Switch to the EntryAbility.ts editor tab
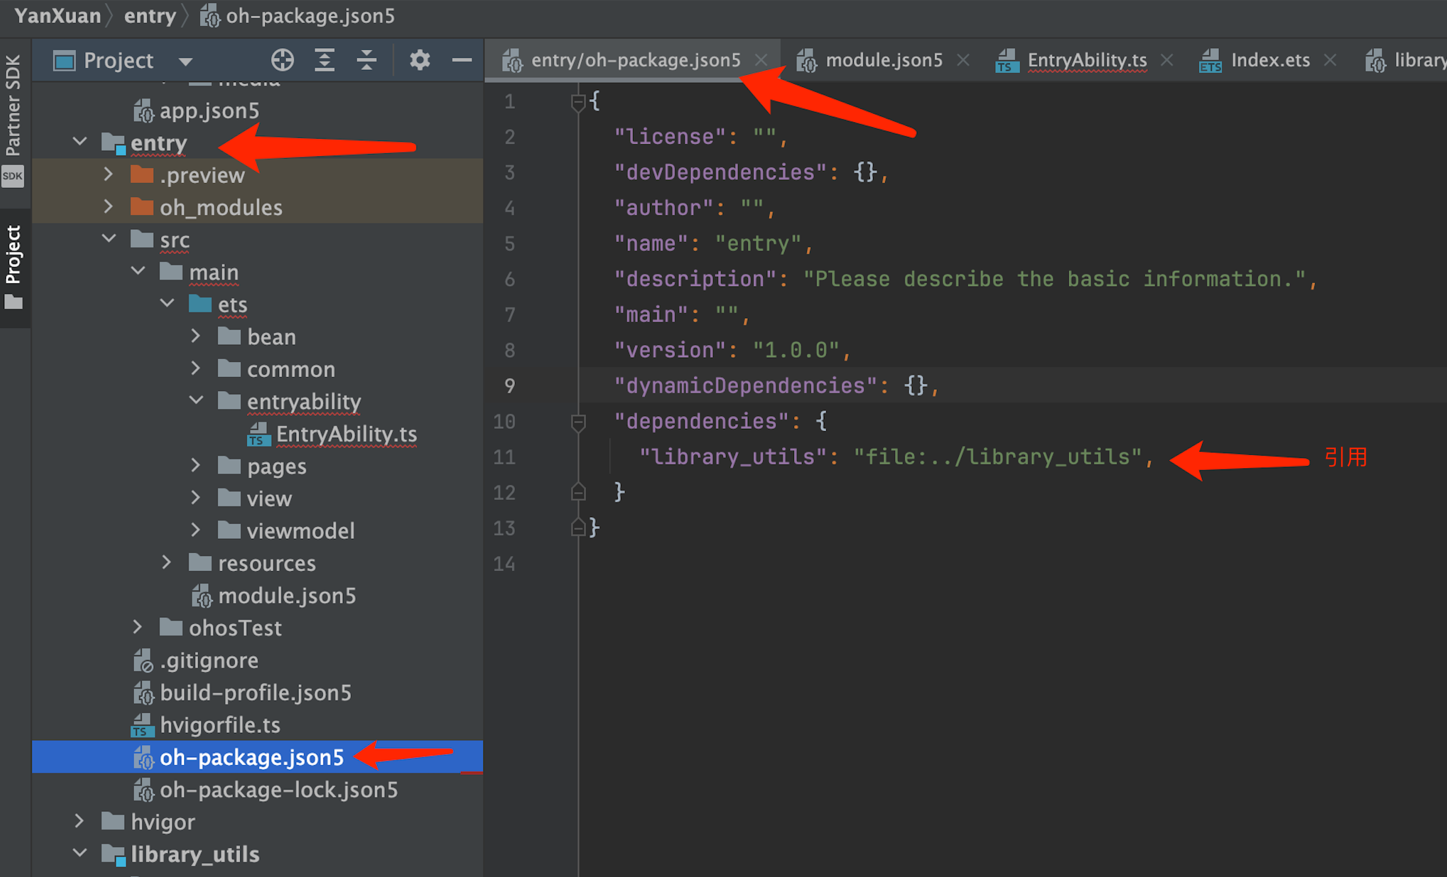Screen dimensions: 1447x877 [x=1086, y=60]
